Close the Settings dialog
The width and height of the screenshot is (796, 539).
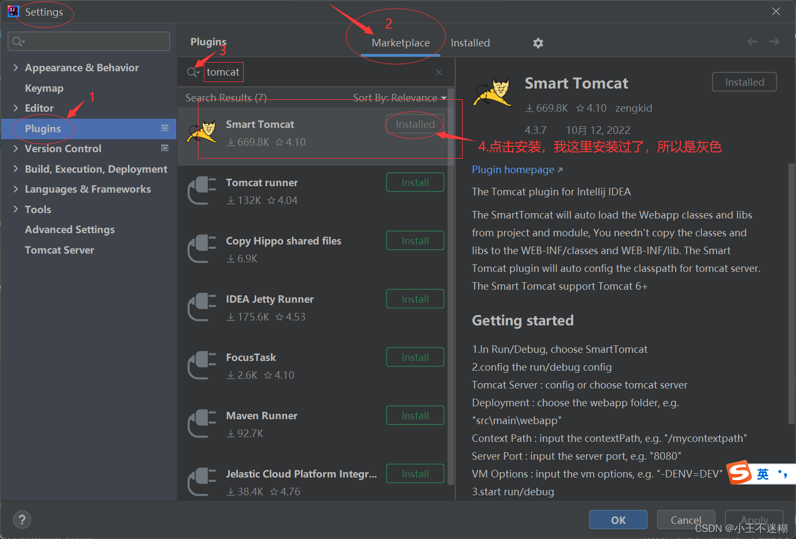point(776,11)
